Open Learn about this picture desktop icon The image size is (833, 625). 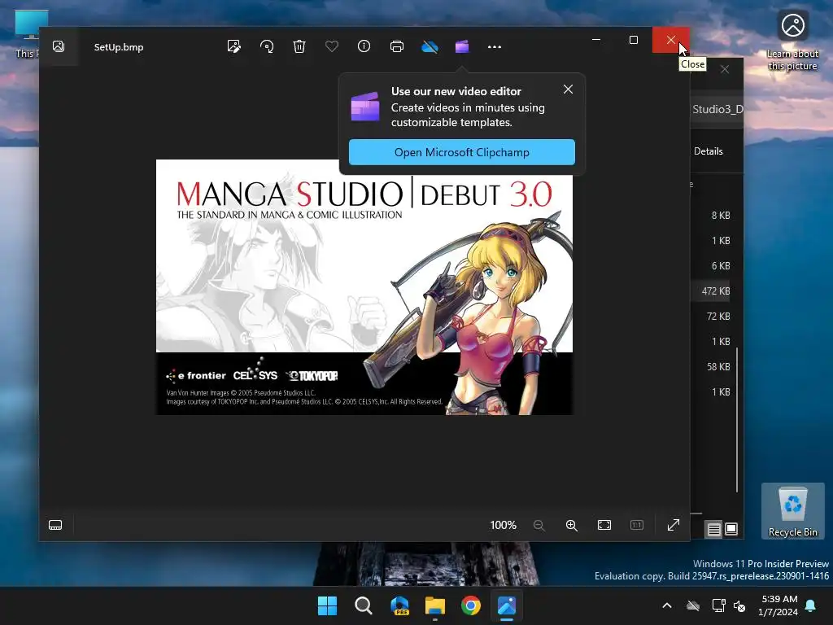(792, 41)
